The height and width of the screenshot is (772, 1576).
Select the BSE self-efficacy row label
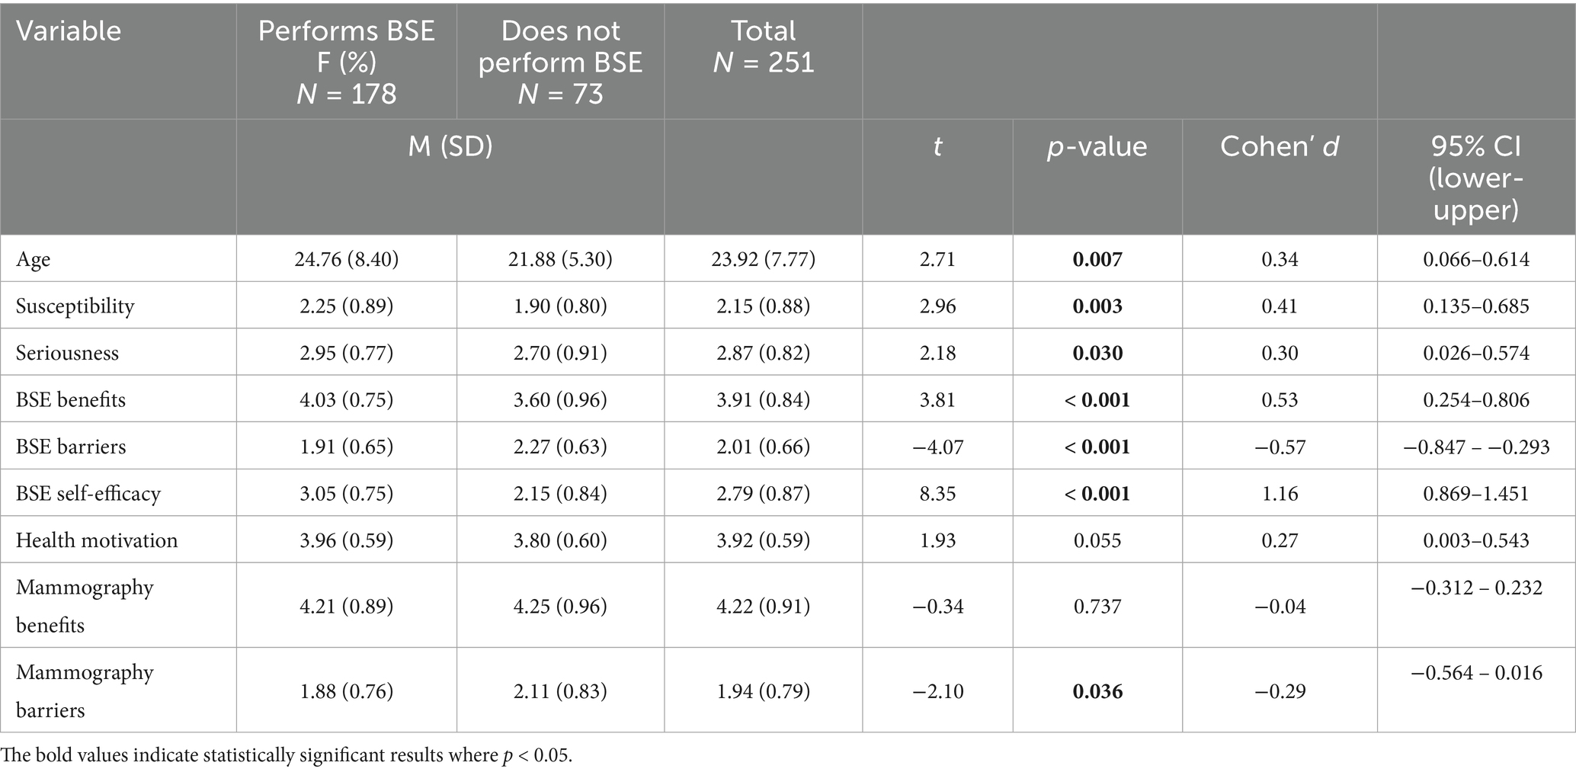coord(88,494)
